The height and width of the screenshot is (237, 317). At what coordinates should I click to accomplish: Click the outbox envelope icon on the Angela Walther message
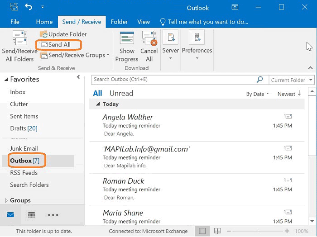click(288, 116)
